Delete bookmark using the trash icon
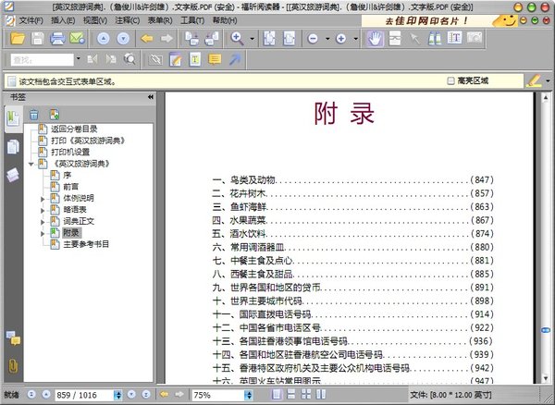Viewport: 555px width, 405px height. (34, 115)
